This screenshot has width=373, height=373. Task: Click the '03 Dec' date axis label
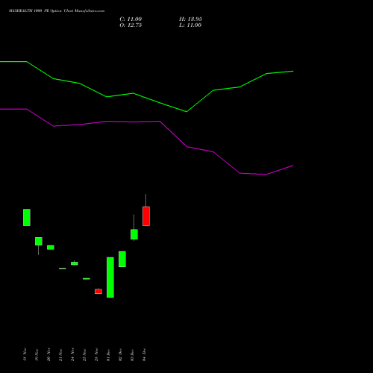(132, 354)
